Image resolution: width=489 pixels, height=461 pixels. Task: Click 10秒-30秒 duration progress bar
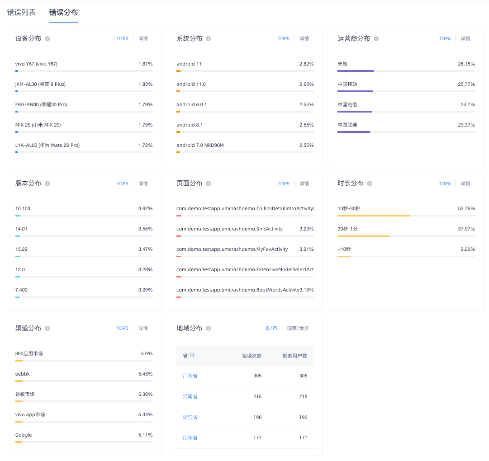point(406,216)
